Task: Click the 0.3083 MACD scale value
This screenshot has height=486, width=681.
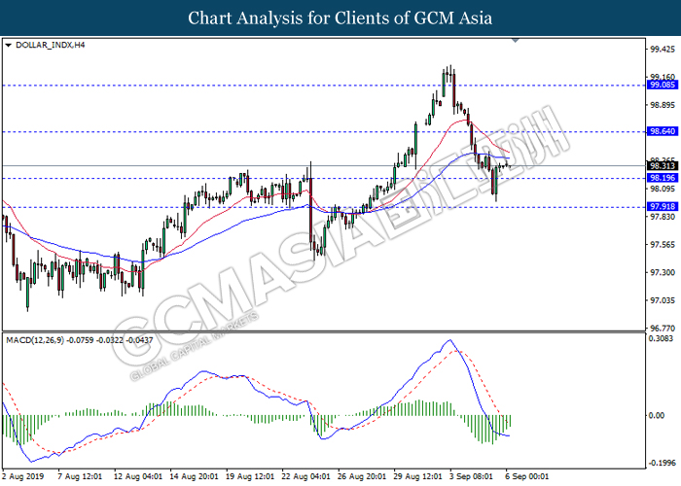Action: pyautogui.click(x=661, y=338)
